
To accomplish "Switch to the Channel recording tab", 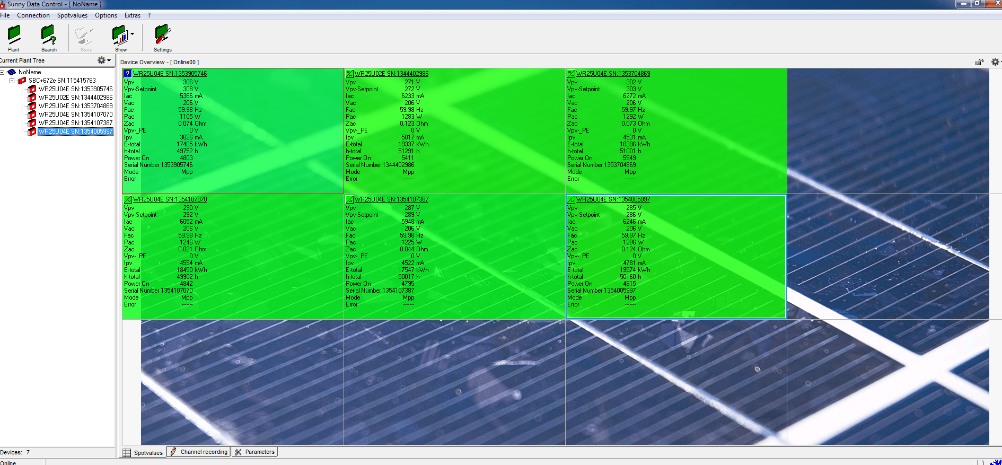I will (199, 452).
